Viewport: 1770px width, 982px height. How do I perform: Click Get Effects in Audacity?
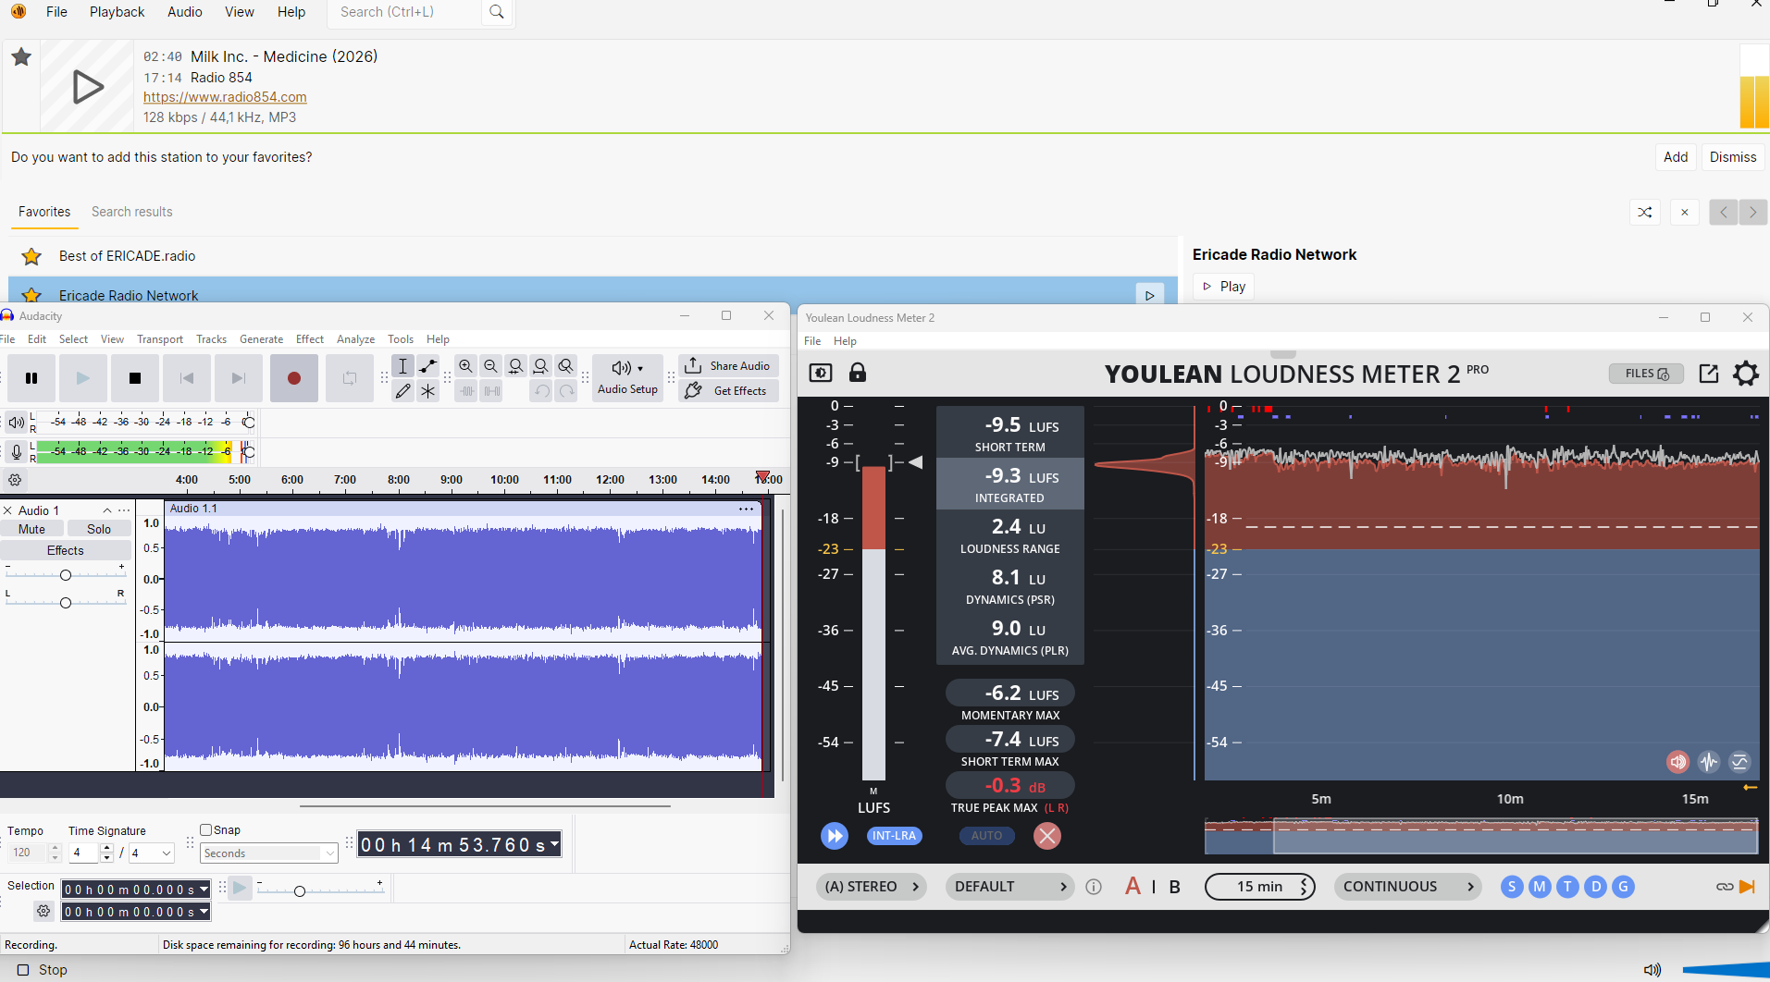729,391
